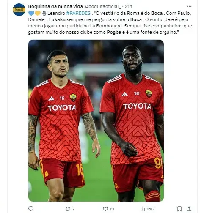Click the 816 views count
The width and height of the screenshot is (204, 213).
(150, 209)
